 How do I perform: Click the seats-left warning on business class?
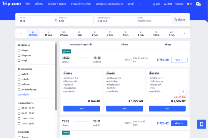(x=180, y=97)
